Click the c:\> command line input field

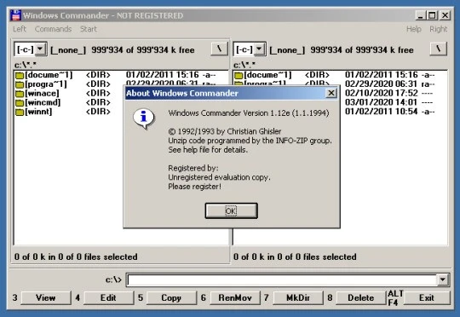pyautogui.click(x=283, y=280)
